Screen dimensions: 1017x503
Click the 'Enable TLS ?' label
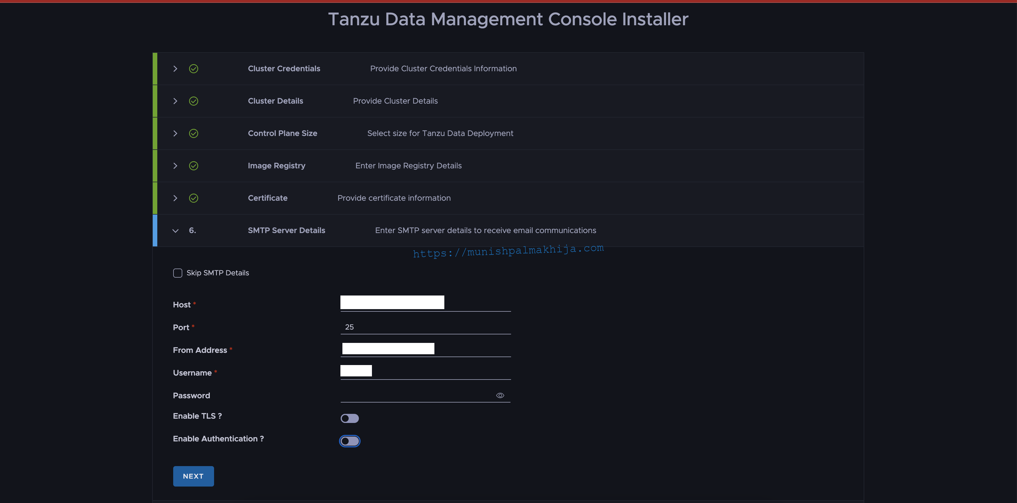197,416
